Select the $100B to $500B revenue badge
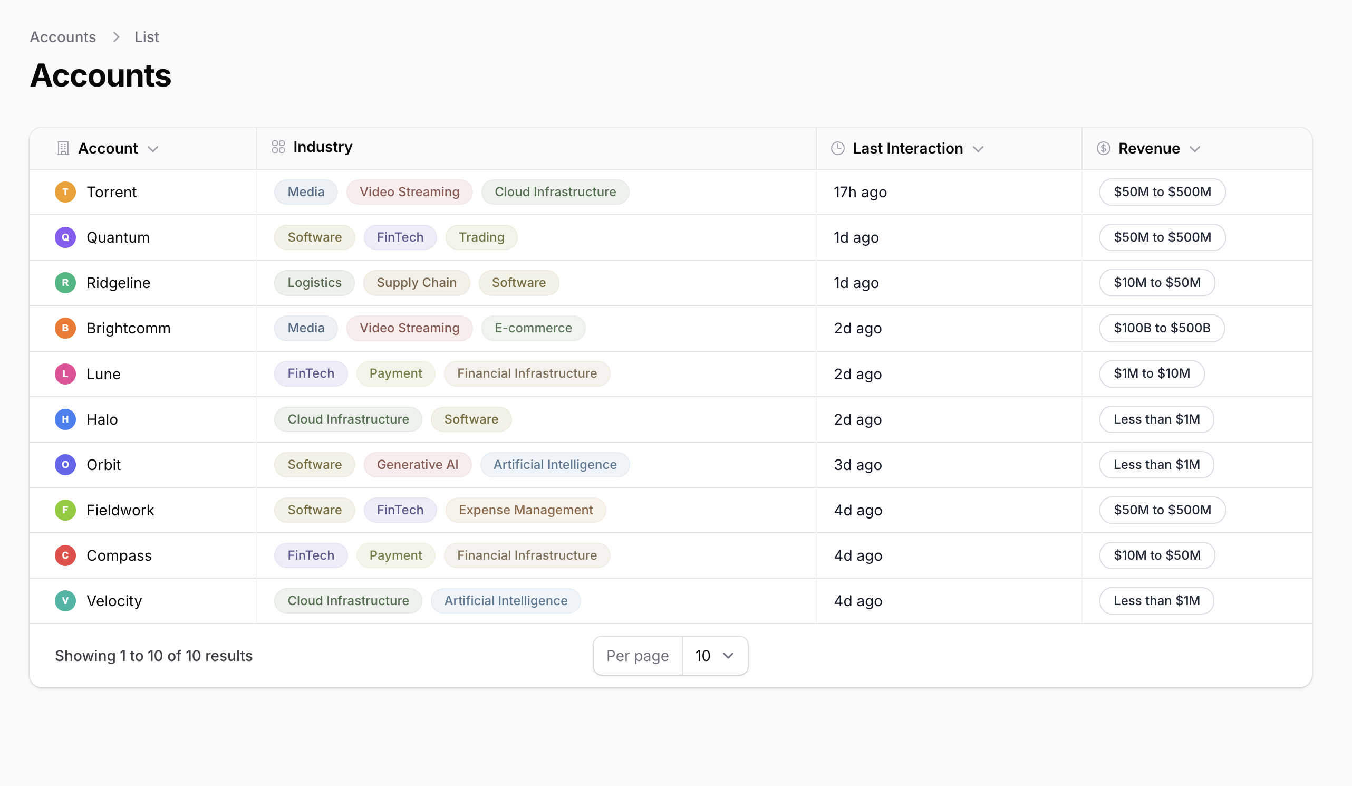Image resolution: width=1352 pixels, height=786 pixels. [x=1162, y=328]
